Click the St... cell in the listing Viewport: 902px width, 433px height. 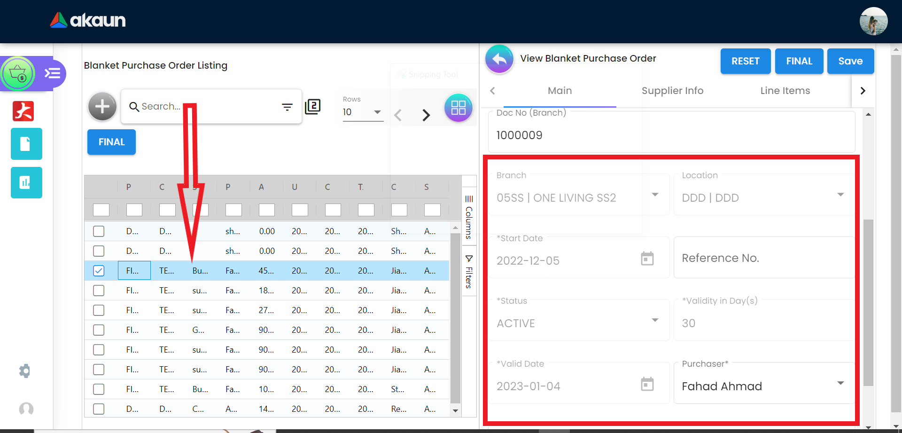point(399,389)
